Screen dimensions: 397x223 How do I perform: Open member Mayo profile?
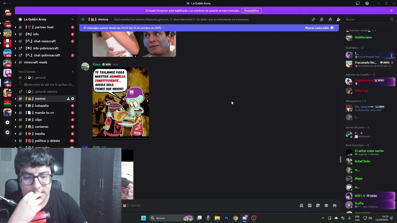370,178
